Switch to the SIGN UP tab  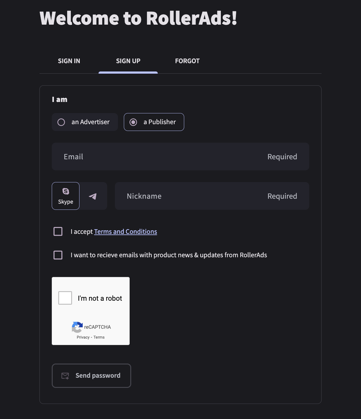coord(128,61)
